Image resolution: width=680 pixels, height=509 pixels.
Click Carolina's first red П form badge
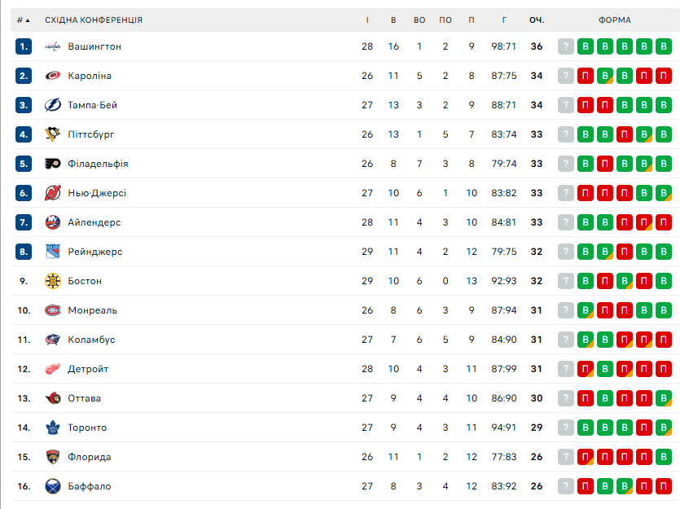(x=586, y=76)
